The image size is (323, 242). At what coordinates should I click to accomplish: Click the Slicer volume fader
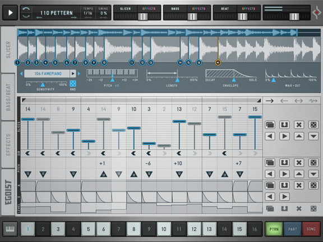pos(142,16)
